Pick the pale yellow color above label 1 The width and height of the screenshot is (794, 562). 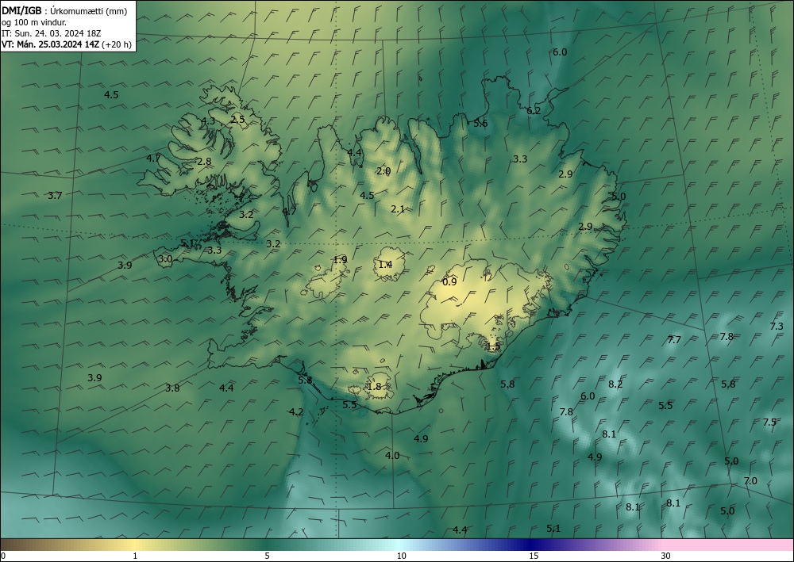pyautogui.click(x=135, y=545)
